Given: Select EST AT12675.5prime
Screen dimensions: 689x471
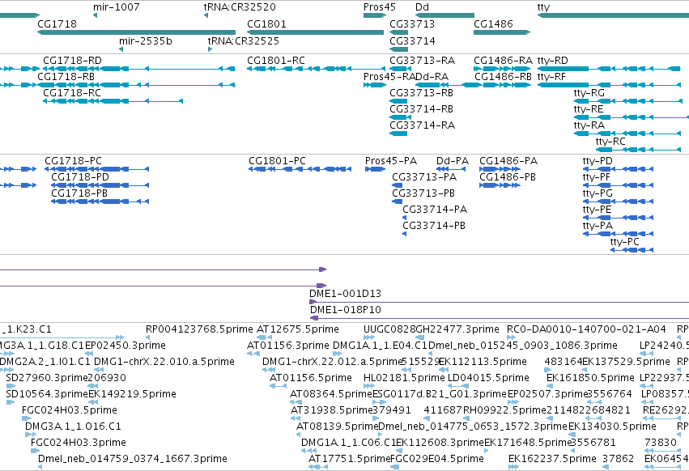Looking at the screenshot, I should [264, 337].
